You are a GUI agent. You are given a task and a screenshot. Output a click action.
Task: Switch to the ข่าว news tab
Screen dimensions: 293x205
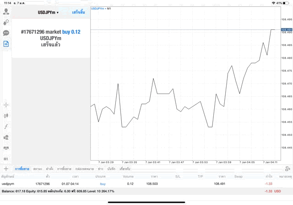pos(101,169)
